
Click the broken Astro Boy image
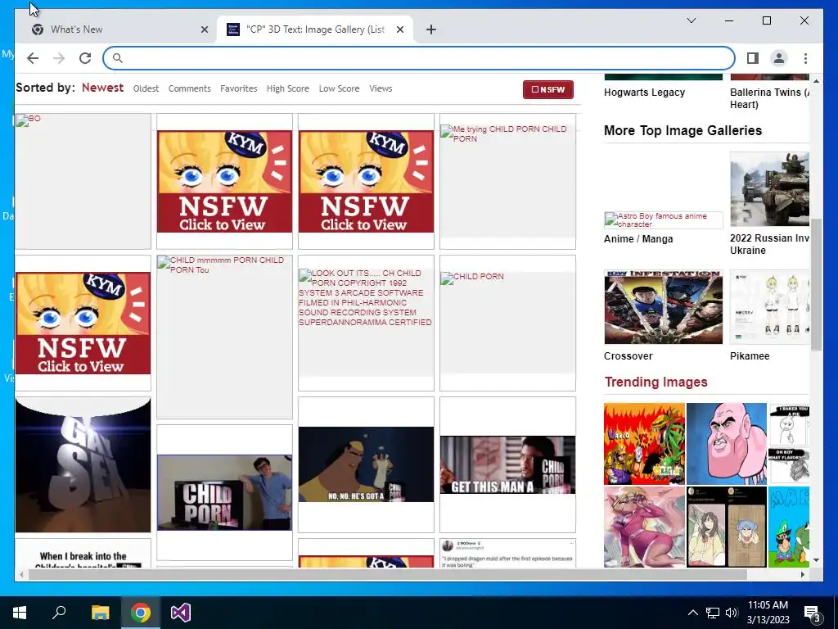pyautogui.click(x=663, y=219)
